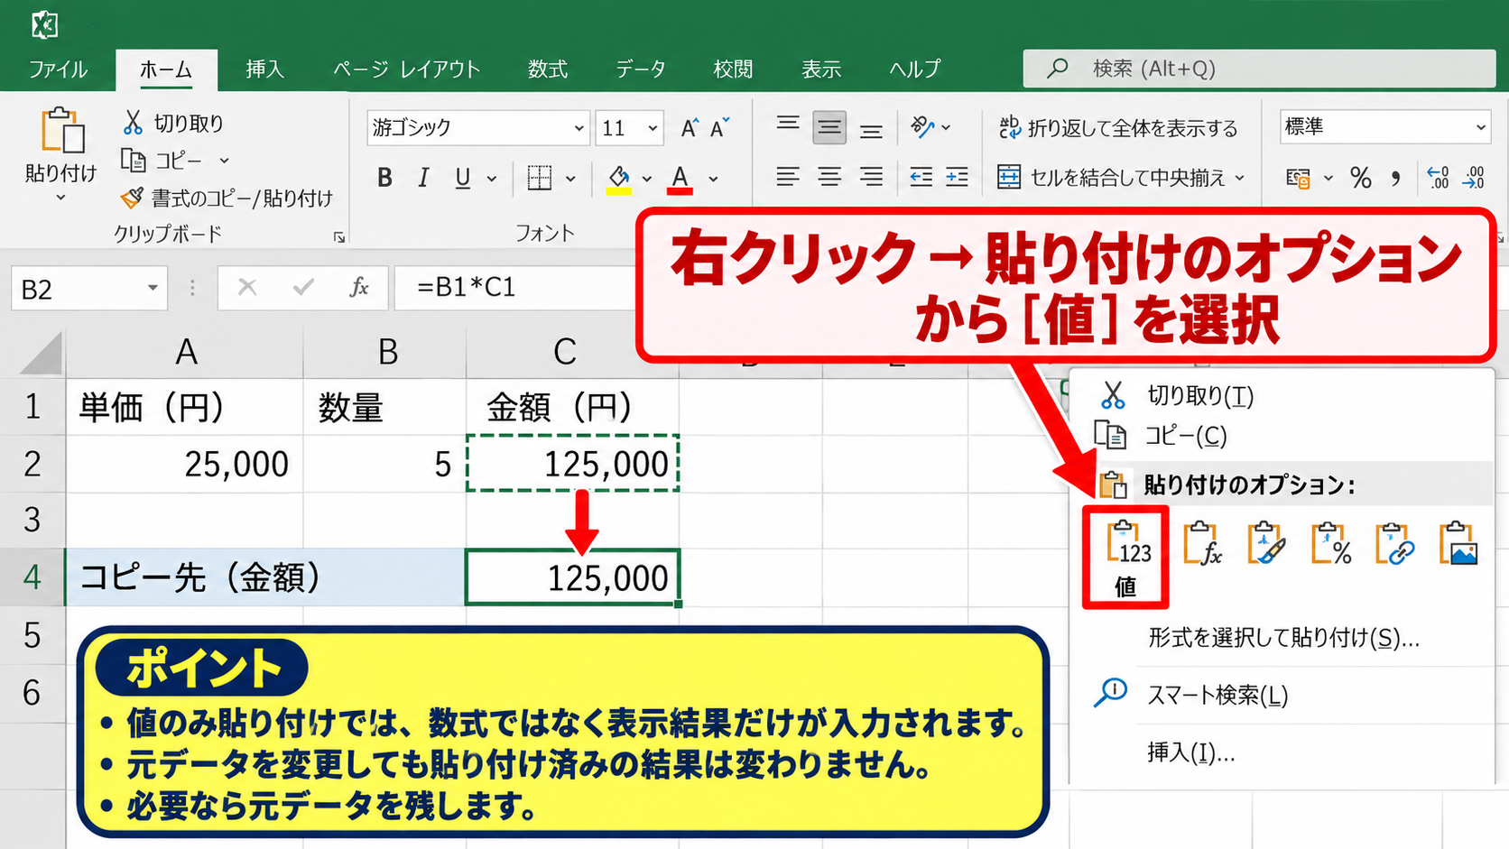The height and width of the screenshot is (849, 1509).
Task: Decrease font size with small A
Action: pyautogui.click(x=719, y=128)
